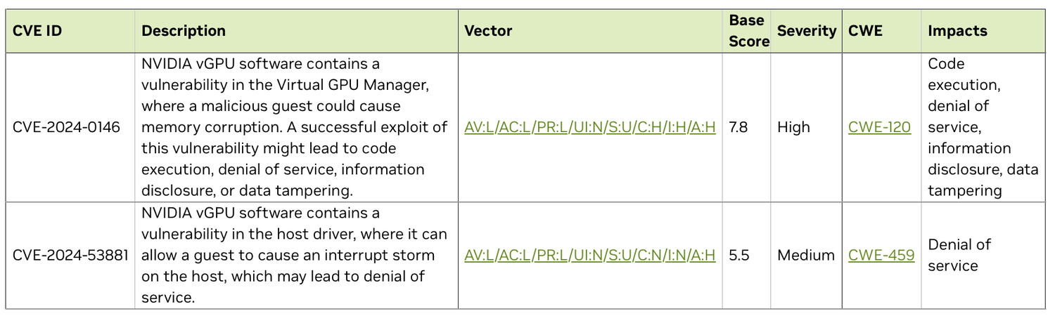Click the CWE column header
The width and height of the screenshot is (1055, 316).
pyautogui.click(x=865, y=31)
